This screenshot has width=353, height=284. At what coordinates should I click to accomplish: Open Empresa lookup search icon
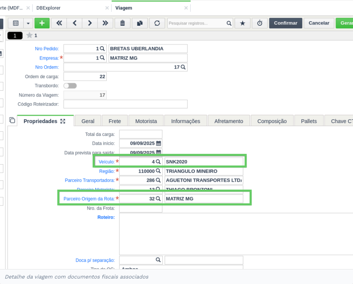(102, 58)
